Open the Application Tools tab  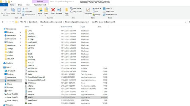click(40, 5)
